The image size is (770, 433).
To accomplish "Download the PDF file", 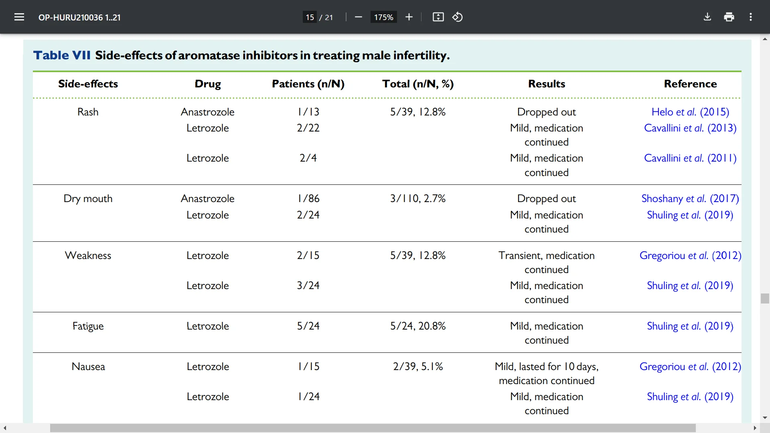I will tap(707, 17).
